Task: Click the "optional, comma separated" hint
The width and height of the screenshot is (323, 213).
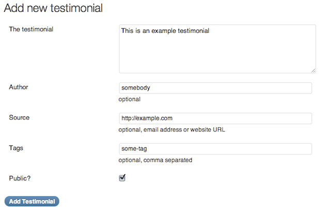Action: [155, 160]
